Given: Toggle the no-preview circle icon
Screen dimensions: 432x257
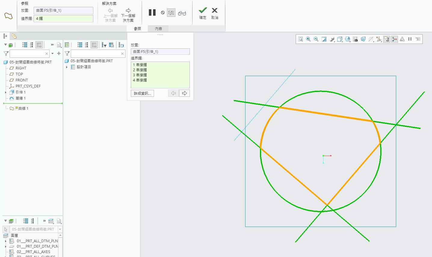Looking at the screenshot, I should 163,13.
